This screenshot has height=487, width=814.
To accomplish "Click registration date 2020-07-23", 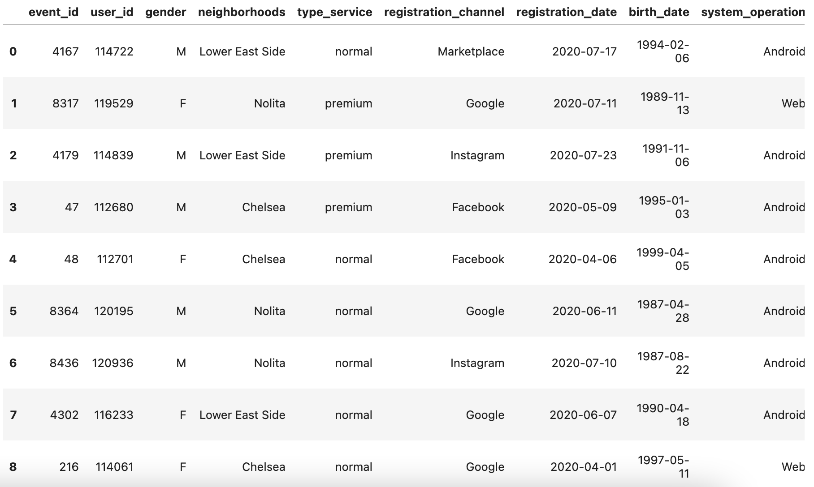I will pyautogui.click(x=583, y=155).
